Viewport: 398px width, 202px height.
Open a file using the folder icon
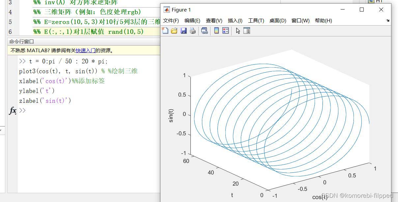(174, 31)
